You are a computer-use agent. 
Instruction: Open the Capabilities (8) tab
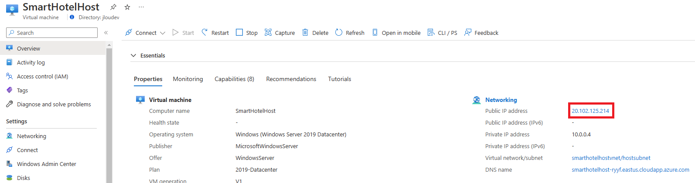pyautogui.click(x=234, y=79)
